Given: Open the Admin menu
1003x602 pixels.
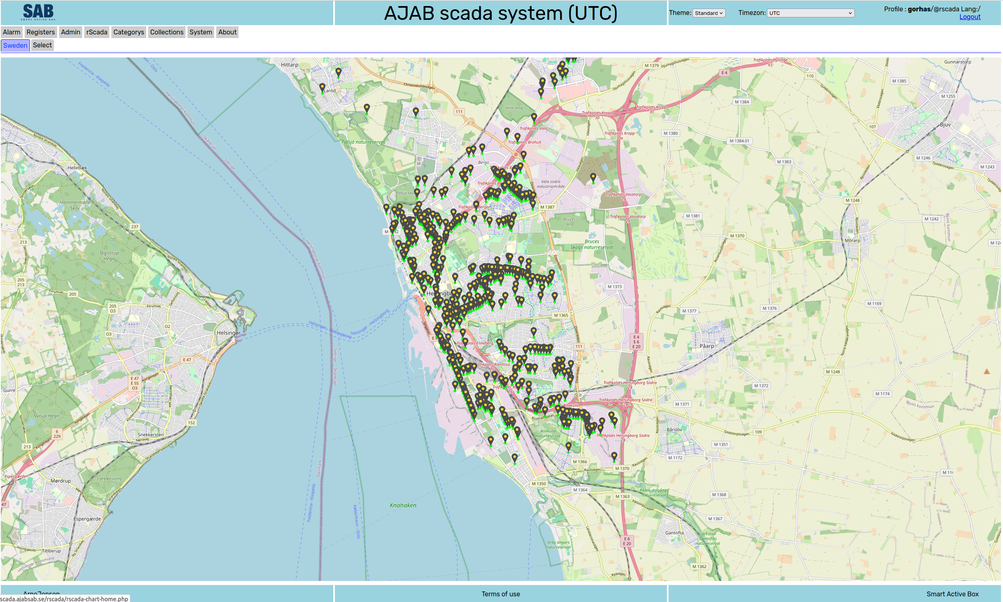Looking at the screenshot, I should click(x=70, y=32).
